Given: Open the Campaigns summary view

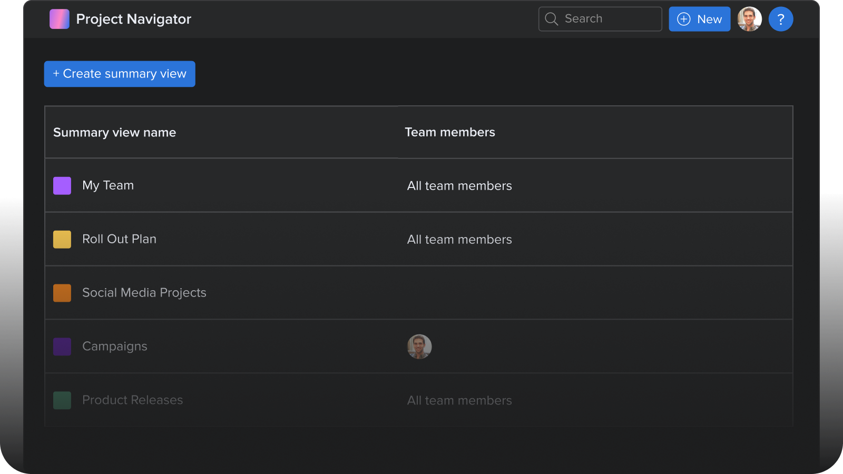Looking at the screenshot, I should click(x=115, y=347).
